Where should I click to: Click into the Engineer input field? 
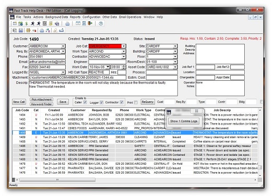107,62
